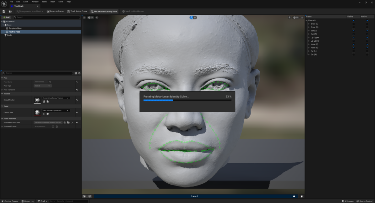Toggle the lock icon on the Frame 0 bar
The width and height of the screenshot is (375, 203).
coord(294,196)
